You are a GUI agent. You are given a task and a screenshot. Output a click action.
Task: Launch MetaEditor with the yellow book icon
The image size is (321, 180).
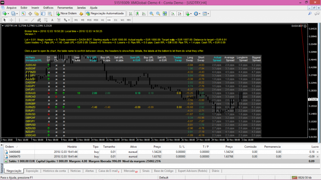pyautogui.click(x=81, y=13)
